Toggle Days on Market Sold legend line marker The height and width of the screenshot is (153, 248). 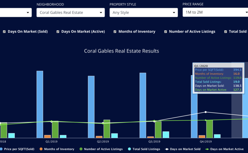pos(167,149)
